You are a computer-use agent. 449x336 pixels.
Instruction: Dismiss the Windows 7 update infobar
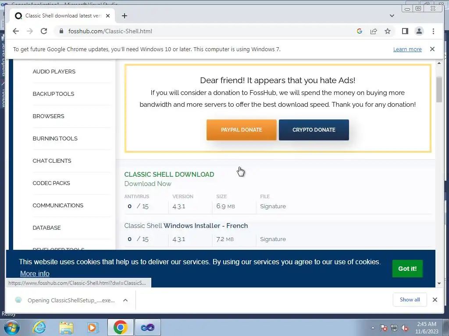pos(432,49)
